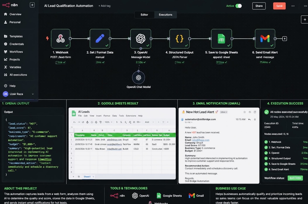Star the New Hot Lead Alert email
The height and width of the screenshot is (204, 308).
[x=245, y=112]
